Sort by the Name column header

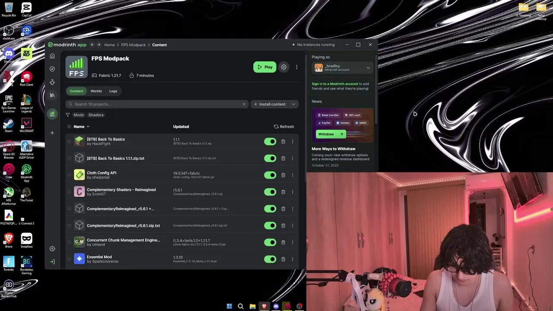[x=81, y=127]
